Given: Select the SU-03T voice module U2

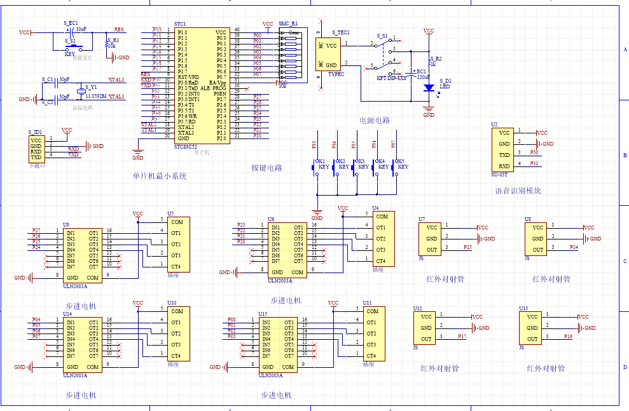Looking at the screenshot, I should (504, 149).
